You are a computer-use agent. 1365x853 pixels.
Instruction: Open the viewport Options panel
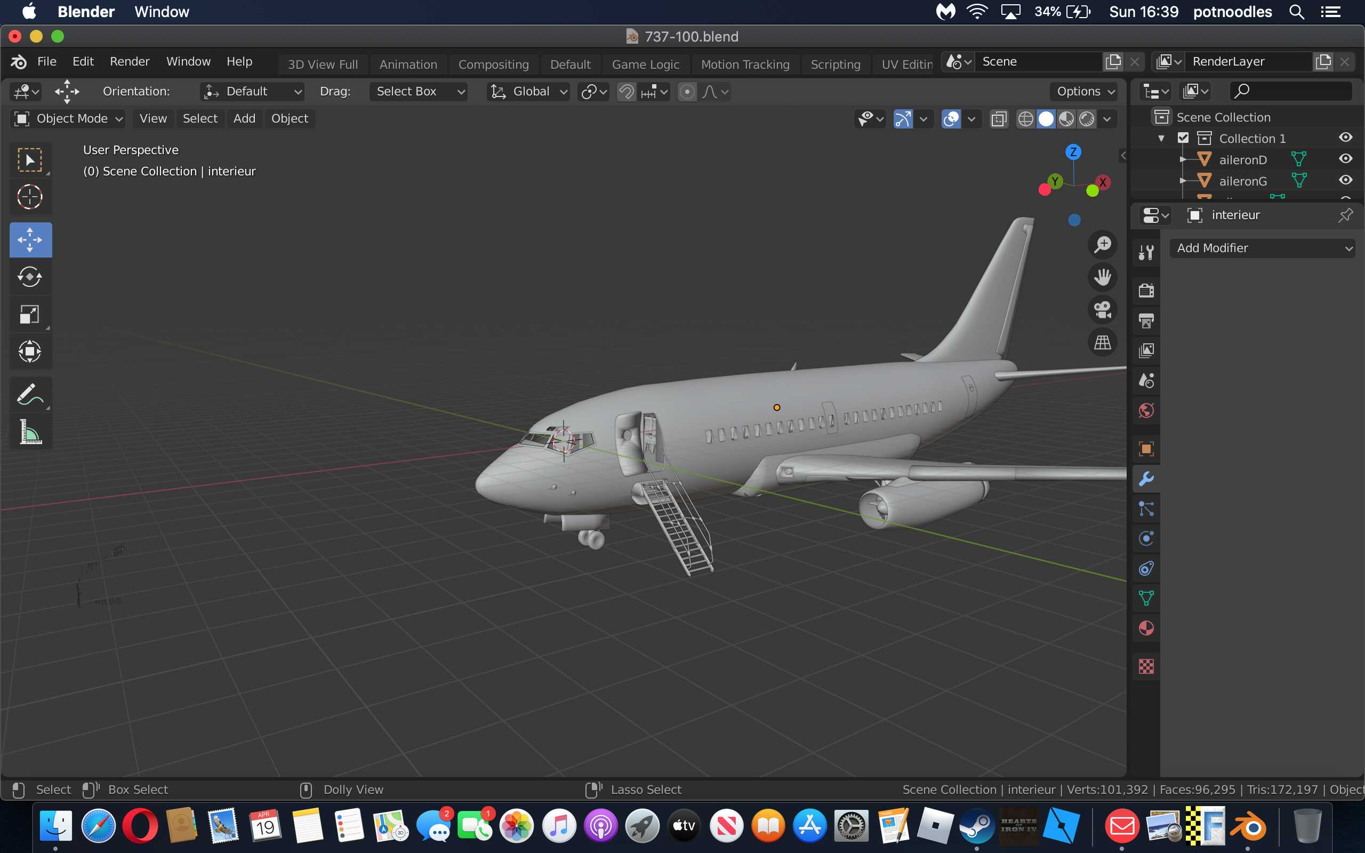(x=1082, y=91)
